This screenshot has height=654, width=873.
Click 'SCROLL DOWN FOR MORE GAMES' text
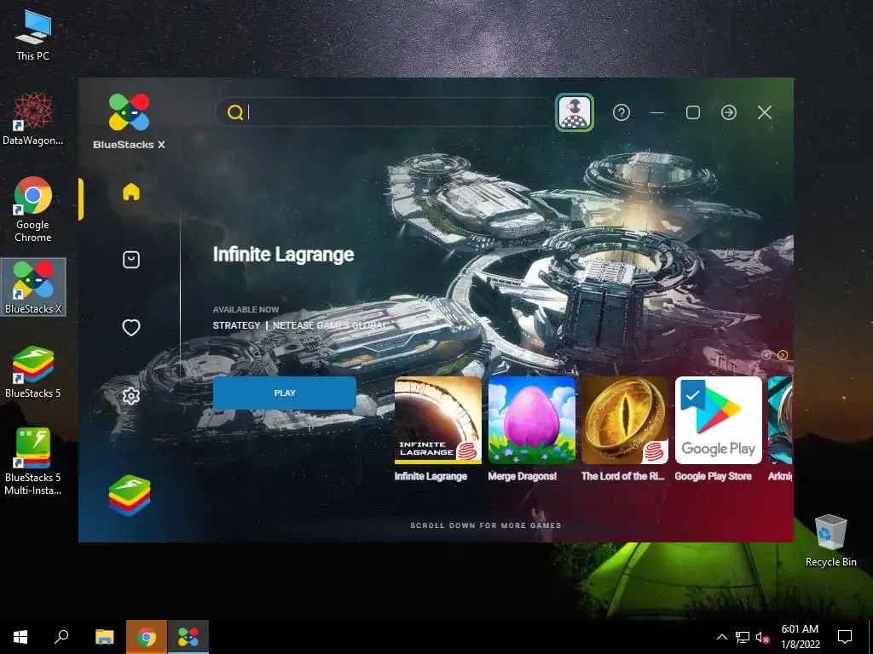pos(486,525)
